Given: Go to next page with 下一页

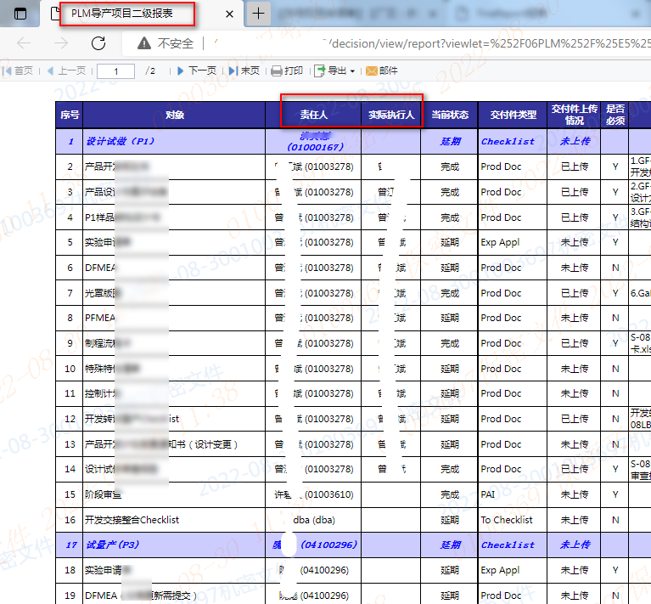Looking at the screenshot, I should pos(196,71).
